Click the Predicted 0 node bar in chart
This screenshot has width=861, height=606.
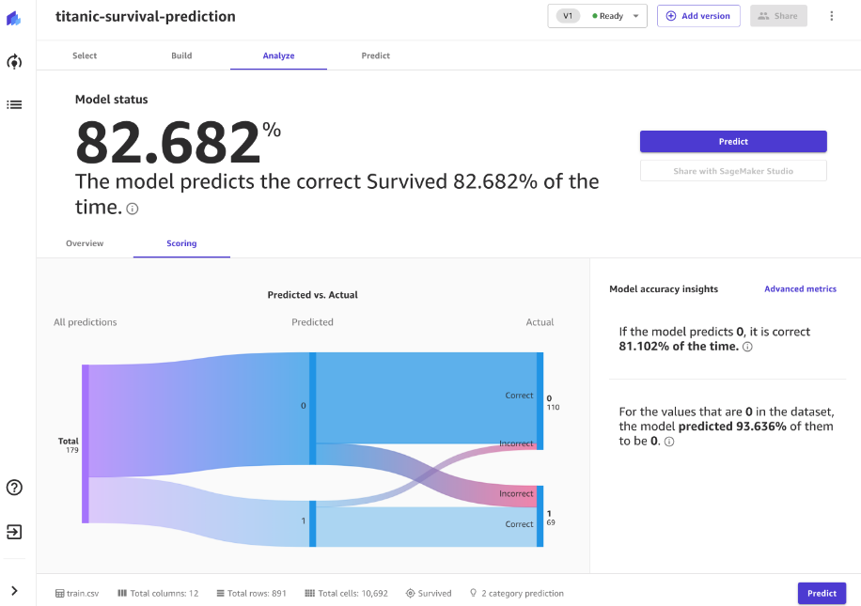tap(313, 408)
